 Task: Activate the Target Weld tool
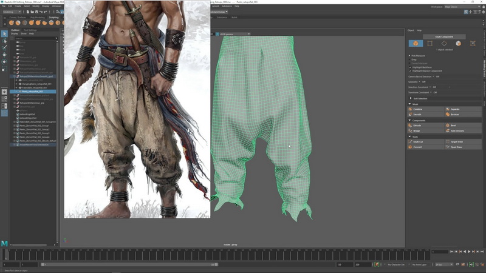[463, 141]
